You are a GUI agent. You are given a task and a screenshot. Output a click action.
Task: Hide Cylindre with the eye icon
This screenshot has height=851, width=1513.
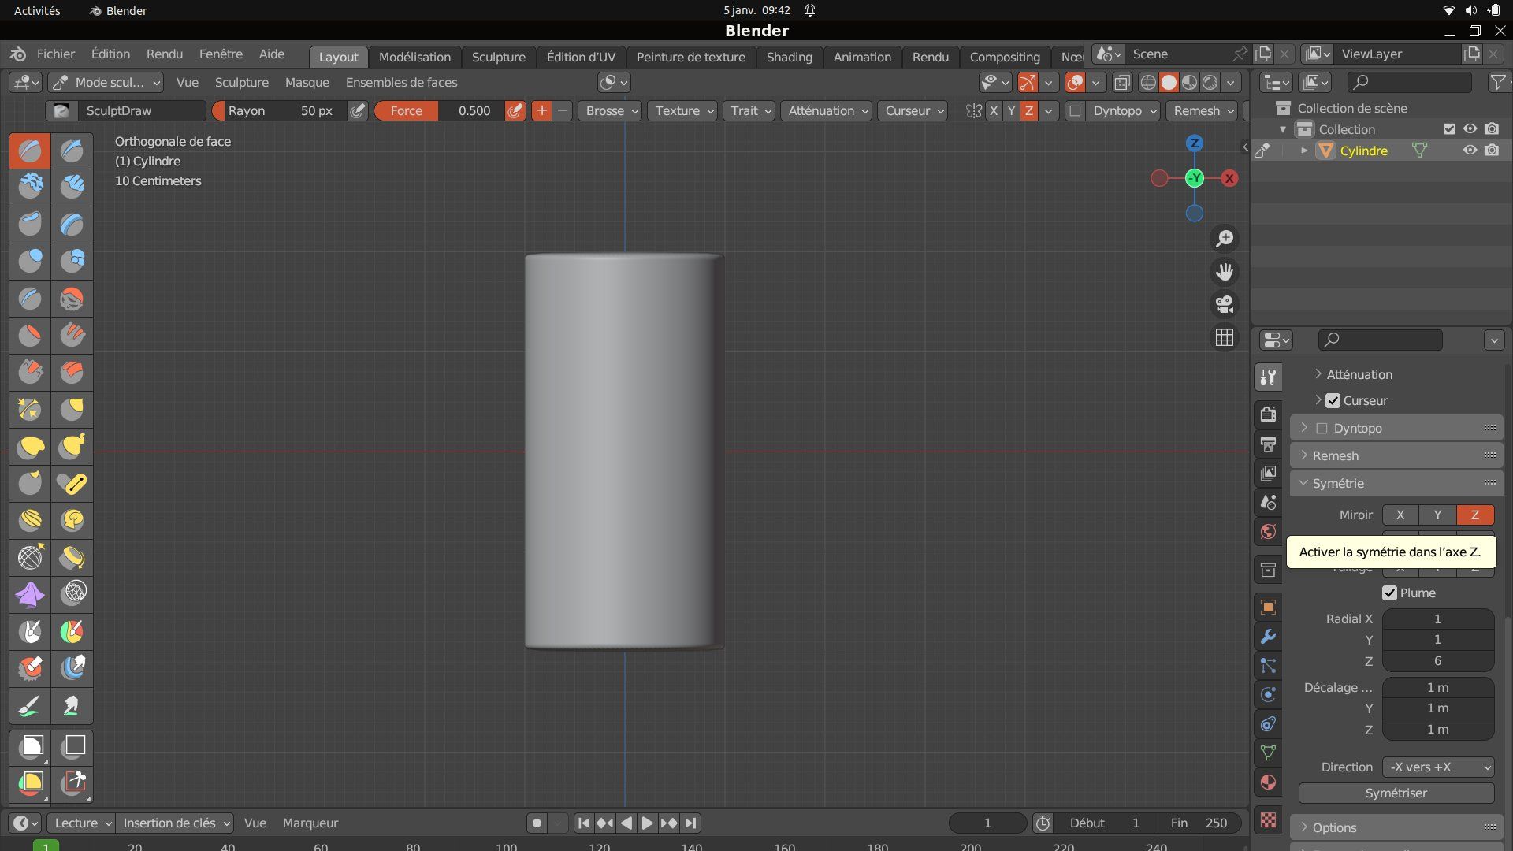pos(1470,151)
